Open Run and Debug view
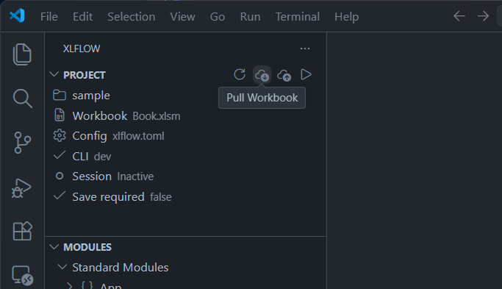 pos(21,188)
